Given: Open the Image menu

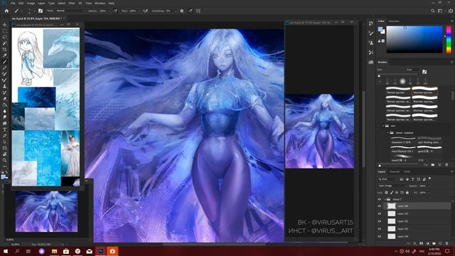Looking at the screenshot, I should (x=31, y=3).
